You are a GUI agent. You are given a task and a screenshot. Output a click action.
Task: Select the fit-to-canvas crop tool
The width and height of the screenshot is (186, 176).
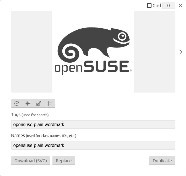(50, 104)
